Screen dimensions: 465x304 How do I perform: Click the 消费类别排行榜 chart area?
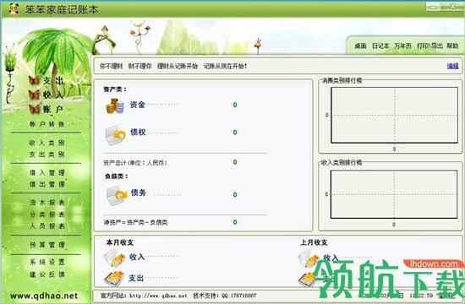tap(395, 115)
